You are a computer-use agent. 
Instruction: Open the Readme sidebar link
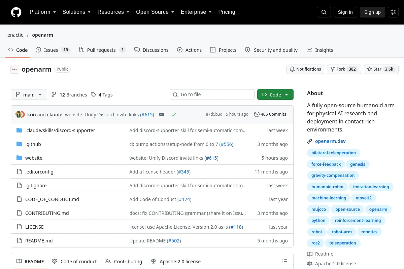click(320, 254)
